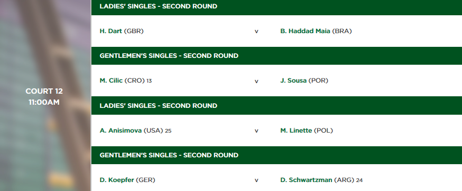Open B. Haddad Maia player link
This screenshot has height=191, width=462.
click(305, 31)
